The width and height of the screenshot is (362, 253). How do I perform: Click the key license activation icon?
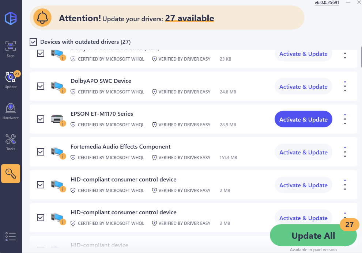click(11, 173)
